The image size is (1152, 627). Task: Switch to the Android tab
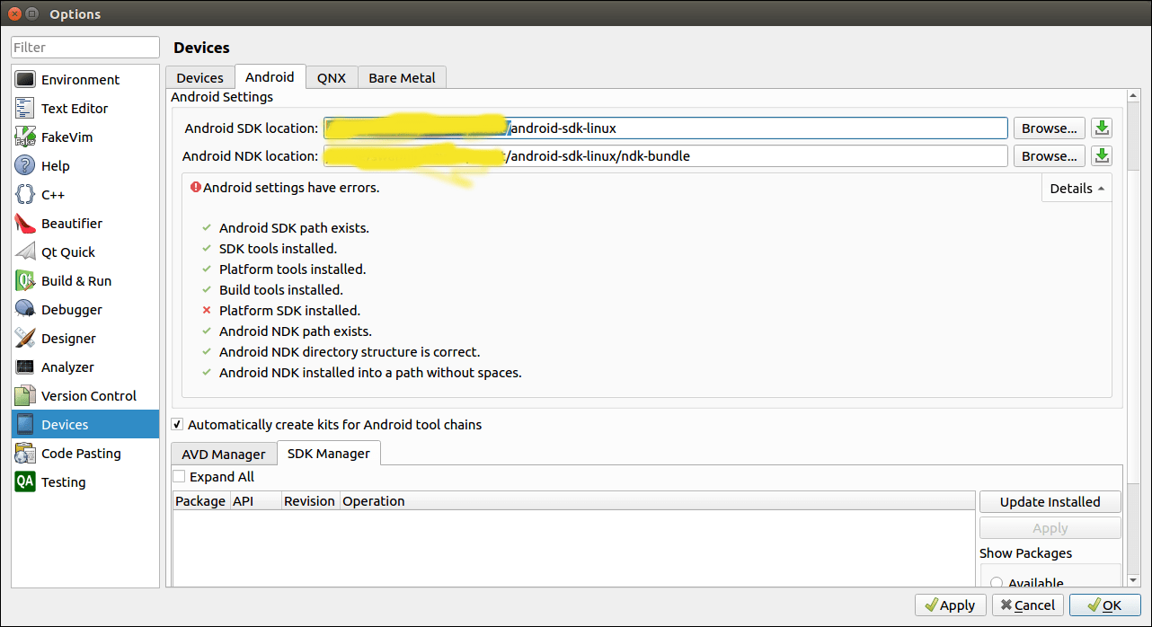point(270,77)
